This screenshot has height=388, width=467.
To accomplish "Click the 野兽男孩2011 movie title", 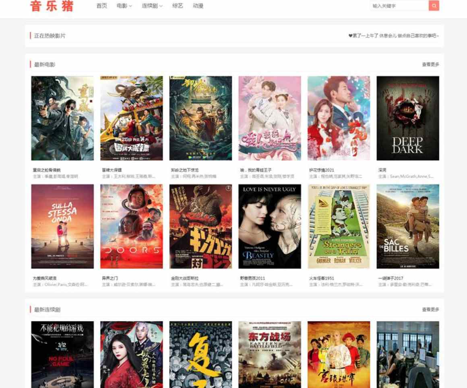I will coord(252,278).
